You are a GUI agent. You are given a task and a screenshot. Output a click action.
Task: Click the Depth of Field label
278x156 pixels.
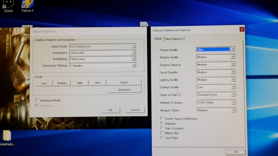click(168, 95)
